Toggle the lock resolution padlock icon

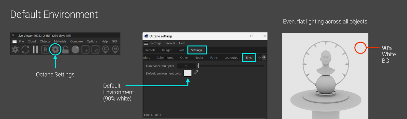65,49
